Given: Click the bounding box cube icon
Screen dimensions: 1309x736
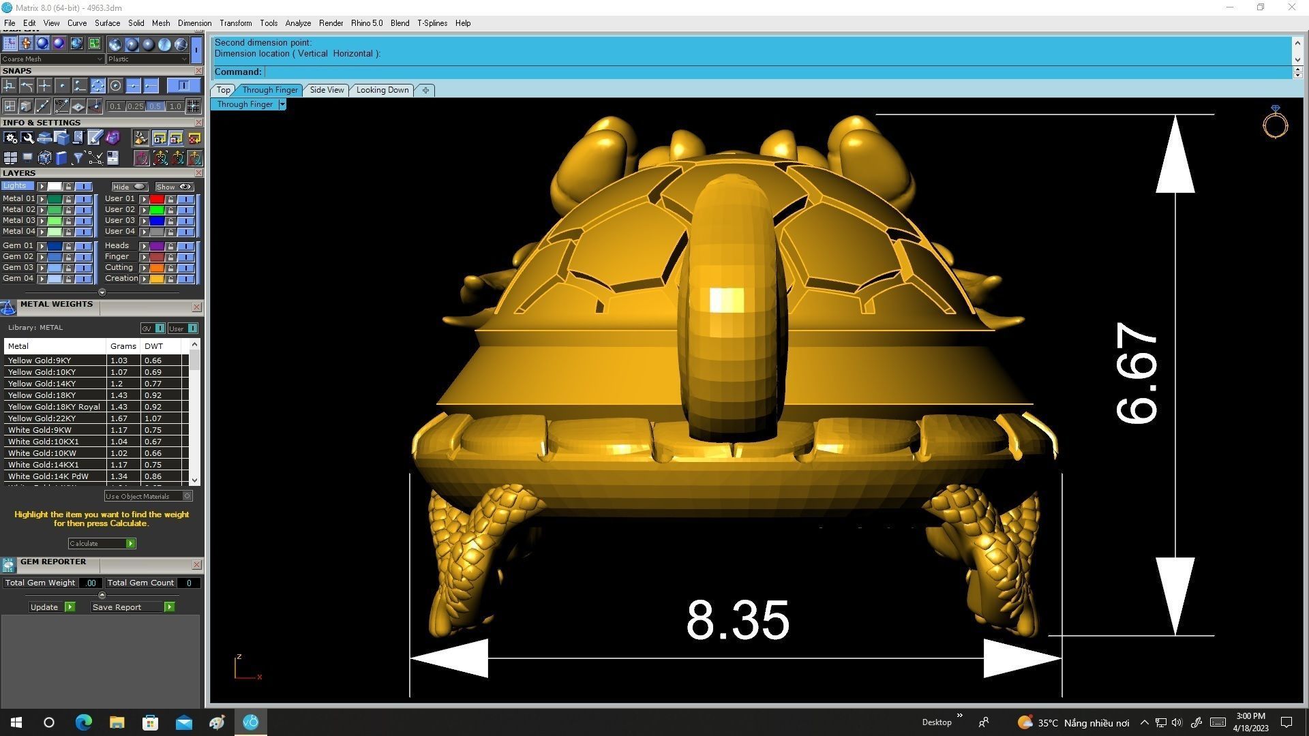Looking at the screenshot, I should pos(44,158).
